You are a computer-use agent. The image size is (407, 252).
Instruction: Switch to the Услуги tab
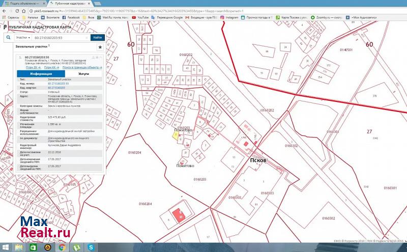point(83,74)
